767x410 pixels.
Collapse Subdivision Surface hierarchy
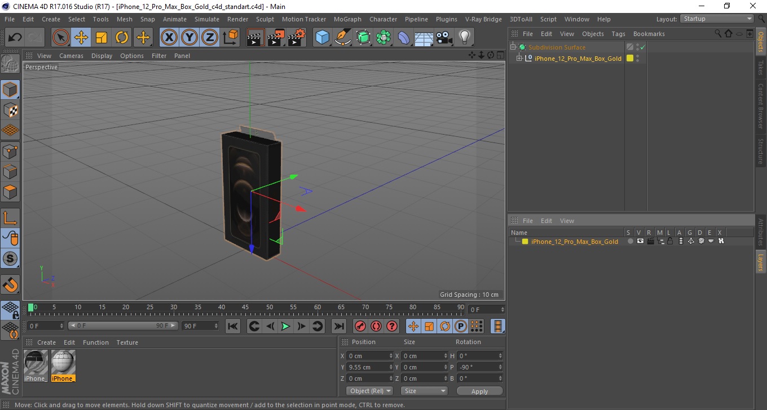pyautogui.click(x=513, y=47)
